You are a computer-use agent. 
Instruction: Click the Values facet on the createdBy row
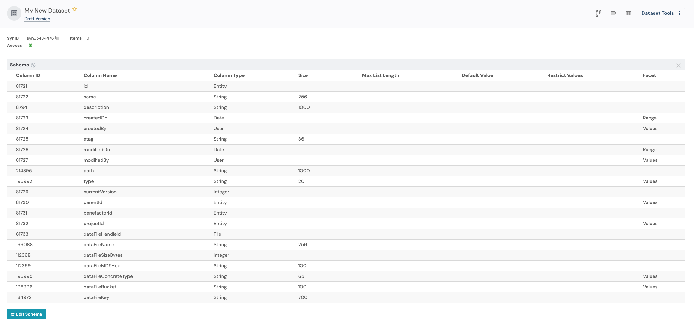click(650, 128)
